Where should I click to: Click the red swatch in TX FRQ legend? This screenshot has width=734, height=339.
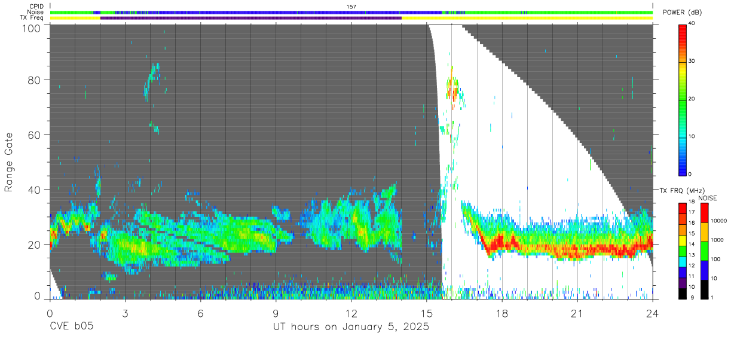pos(682,209)
